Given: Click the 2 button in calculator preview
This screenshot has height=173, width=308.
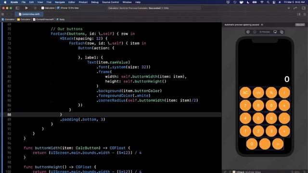Looking at the screenshot, I should [x=258, y=131].
